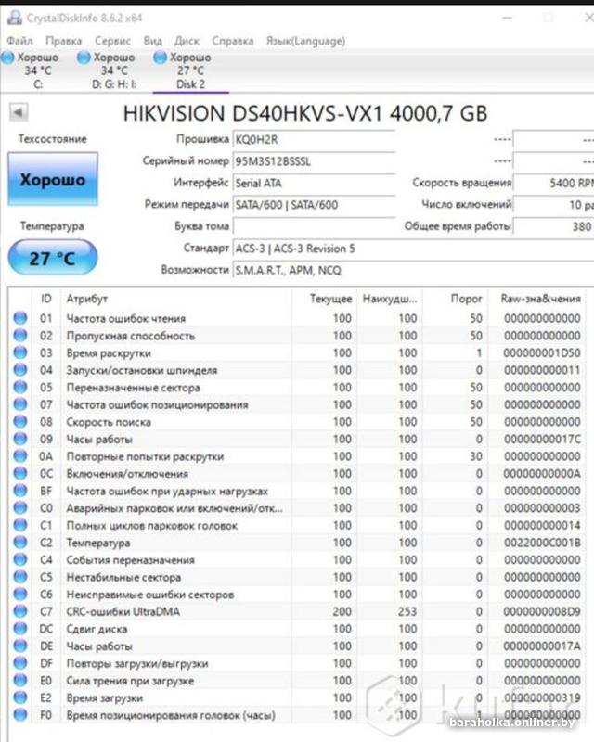The height and width of the screenshot is (742, 594).
Task: Open the Язык(Language) menu
Action: coord(305,41)
